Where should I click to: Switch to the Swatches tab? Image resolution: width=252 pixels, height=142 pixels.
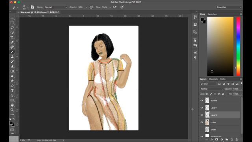[x=212, y=14]
